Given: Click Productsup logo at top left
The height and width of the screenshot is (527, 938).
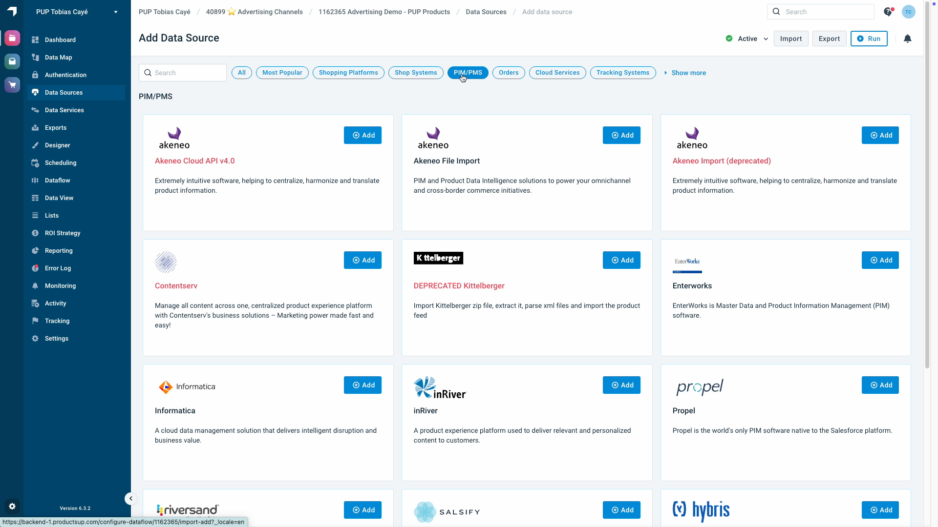Looking at the screenshot, I should [x=12, y=11].
